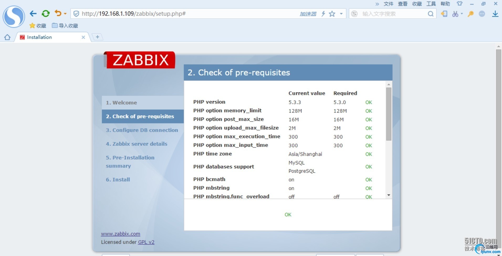Click the PHP version row label
Viewport: 502px width, 256px height.
tap(209, 102)
